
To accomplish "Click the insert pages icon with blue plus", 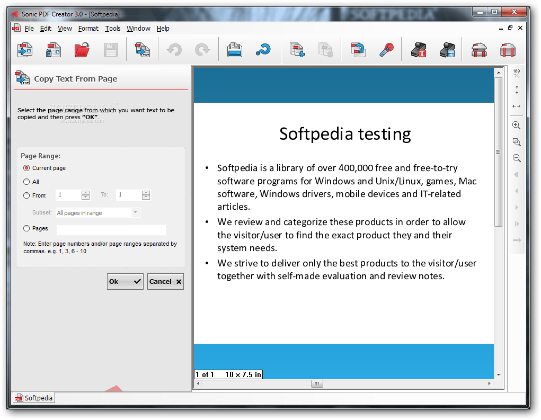I will point(297,50).
